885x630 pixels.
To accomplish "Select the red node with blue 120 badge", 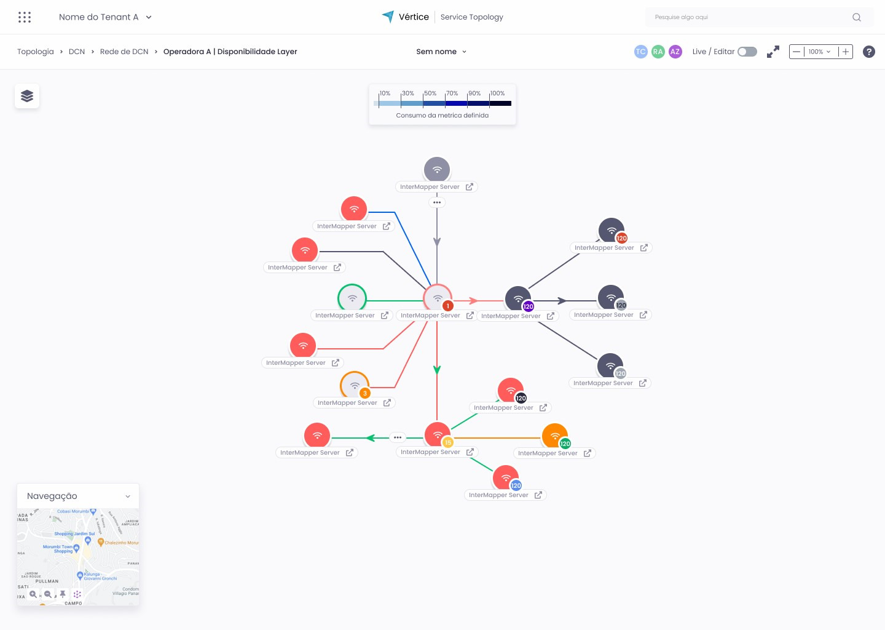I will click(506, 478).
